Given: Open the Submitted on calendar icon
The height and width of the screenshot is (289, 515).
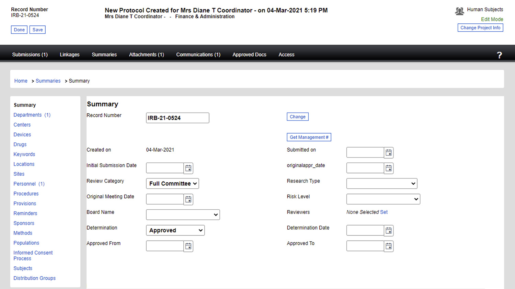Looking at the screenshot, I should [388, 152].
